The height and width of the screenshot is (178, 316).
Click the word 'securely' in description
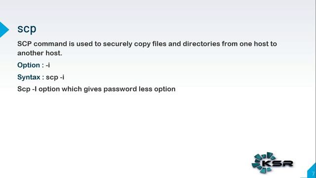tap(118, 44)
